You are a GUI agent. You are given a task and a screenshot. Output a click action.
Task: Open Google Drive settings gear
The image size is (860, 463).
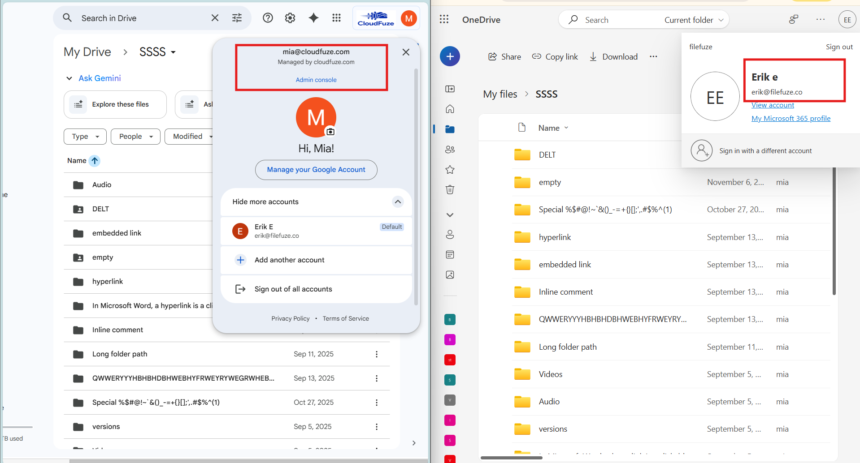coord(290,18)
